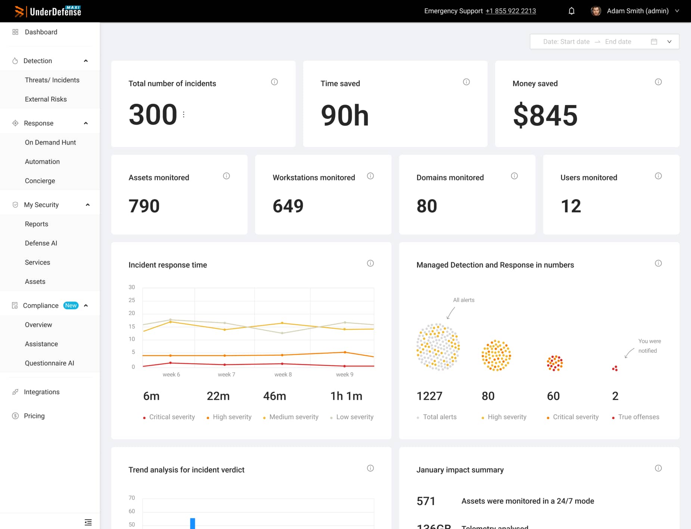This screenshot has width=691, height=529.
Task: Toggle Low severity legend item
Action: pos(352,417)
